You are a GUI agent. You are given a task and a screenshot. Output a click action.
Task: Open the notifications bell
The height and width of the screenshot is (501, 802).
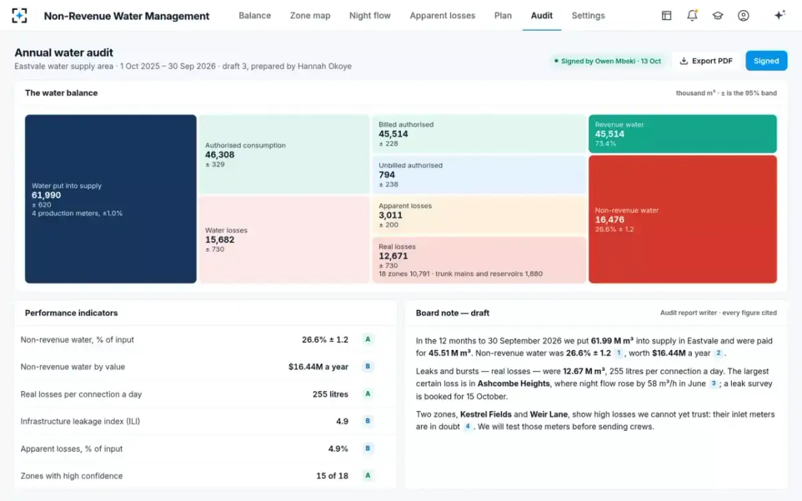tap(692, 15)
